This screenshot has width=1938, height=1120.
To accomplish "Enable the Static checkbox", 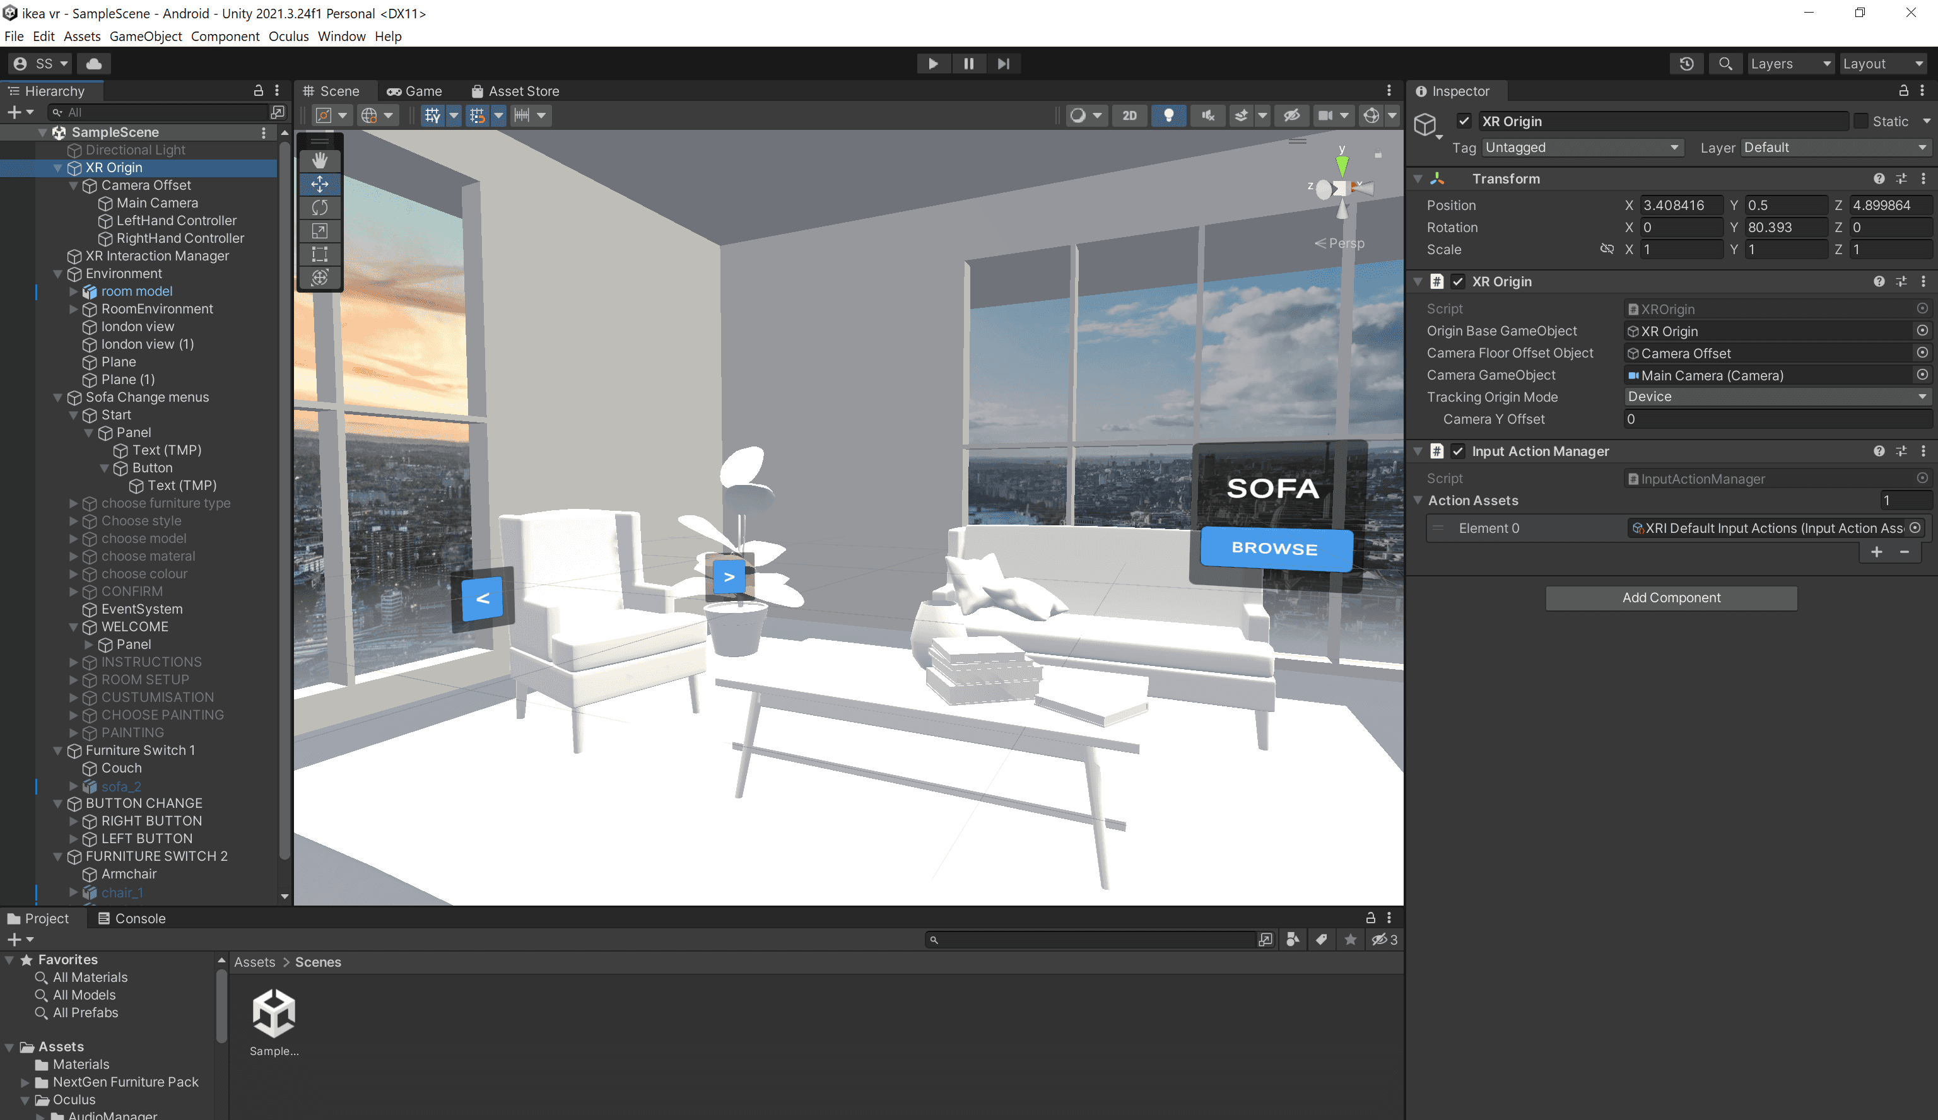I will tap(1860, 122).
